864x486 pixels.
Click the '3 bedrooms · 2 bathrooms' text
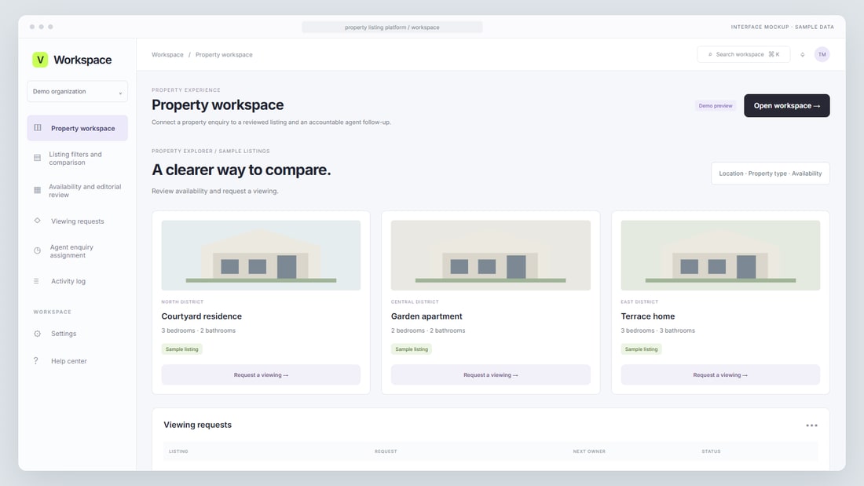(x=199, y=331)
